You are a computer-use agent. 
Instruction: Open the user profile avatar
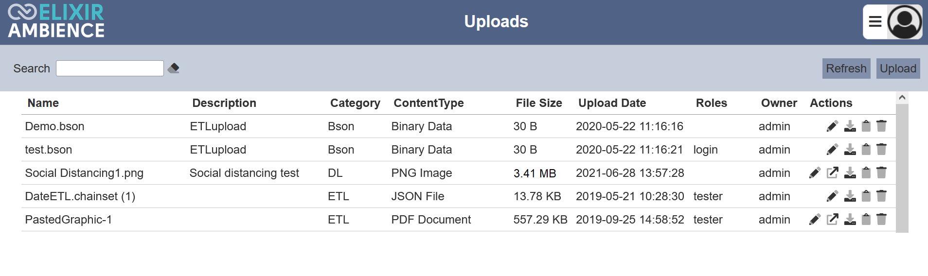click(x=905, y=22)
